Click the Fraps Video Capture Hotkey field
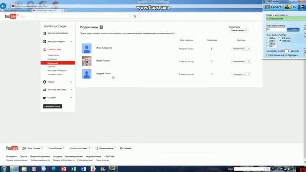The height and width of the screenshot is (172, 306). (276, 30)
